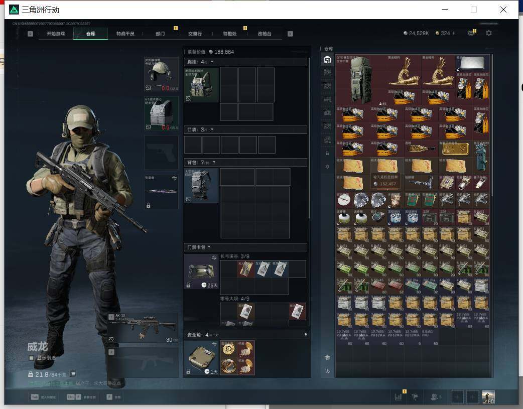Click the 开始游戏 start game button
This screenshot has height=409, width=523.
coord(56,34)
